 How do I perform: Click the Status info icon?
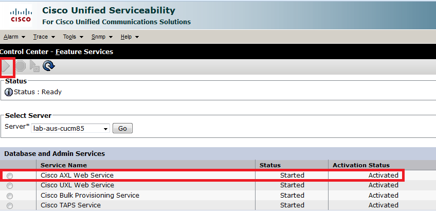click(x=9, y=92)
